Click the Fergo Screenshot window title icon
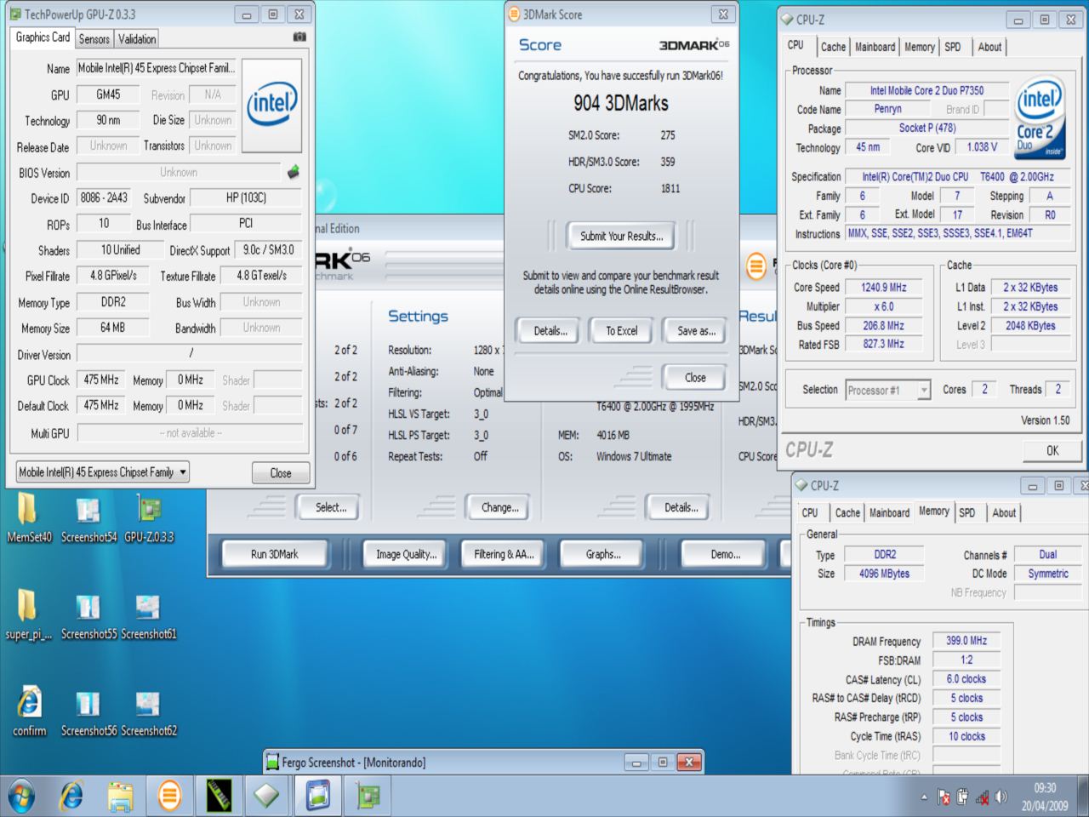 [272, 762]
